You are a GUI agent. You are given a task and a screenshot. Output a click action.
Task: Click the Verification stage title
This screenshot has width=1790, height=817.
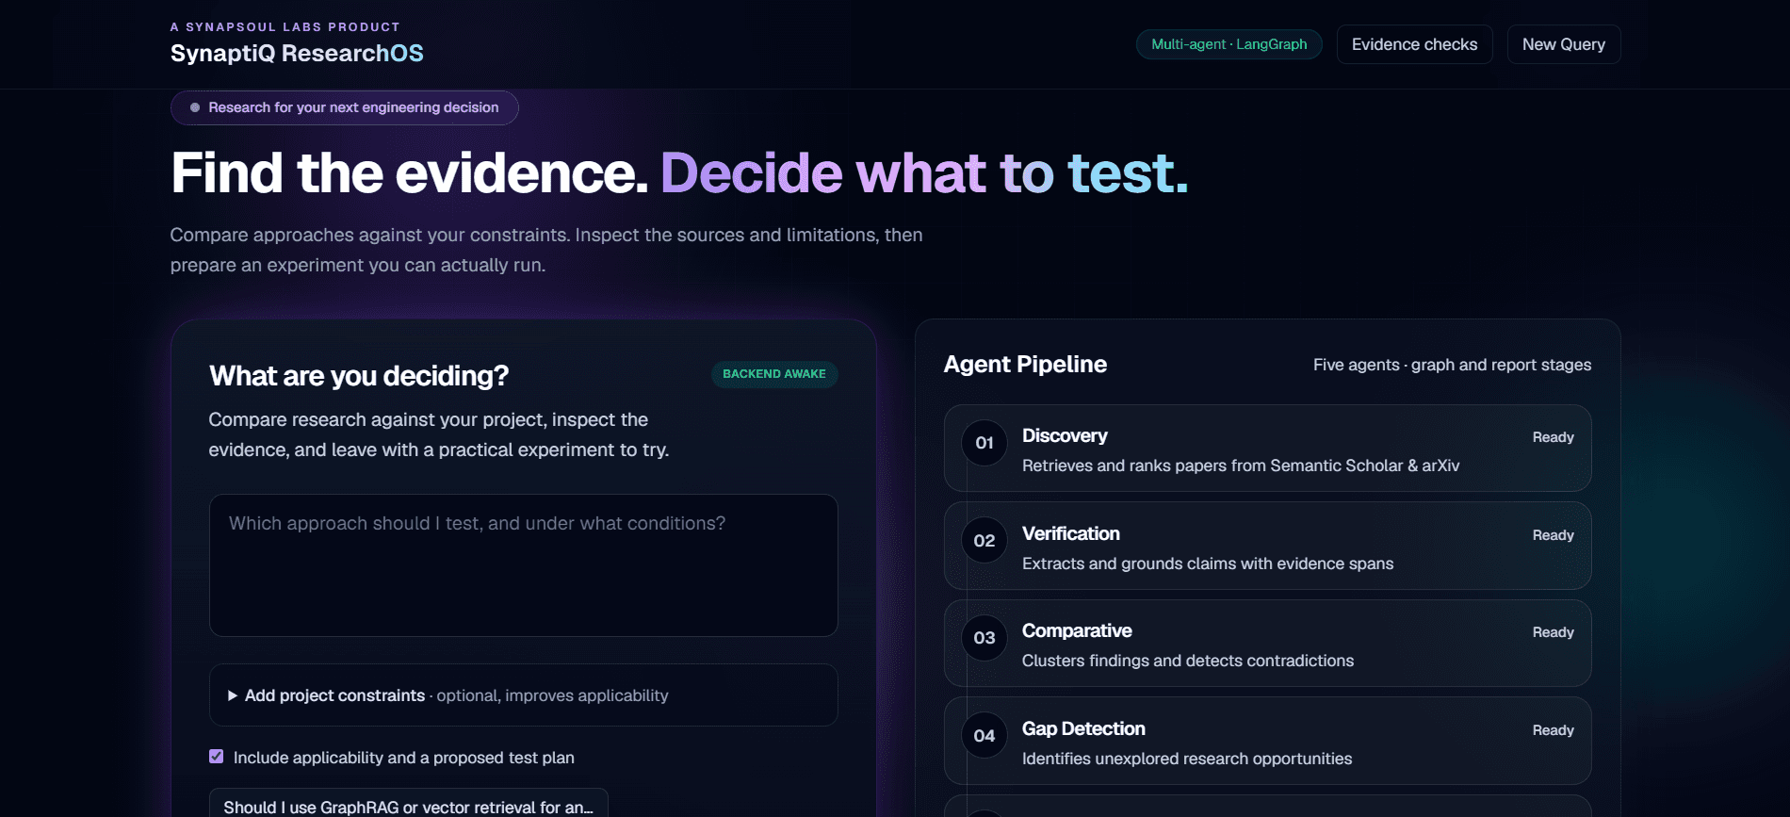pyautogui.click(x=1071, y=533)
